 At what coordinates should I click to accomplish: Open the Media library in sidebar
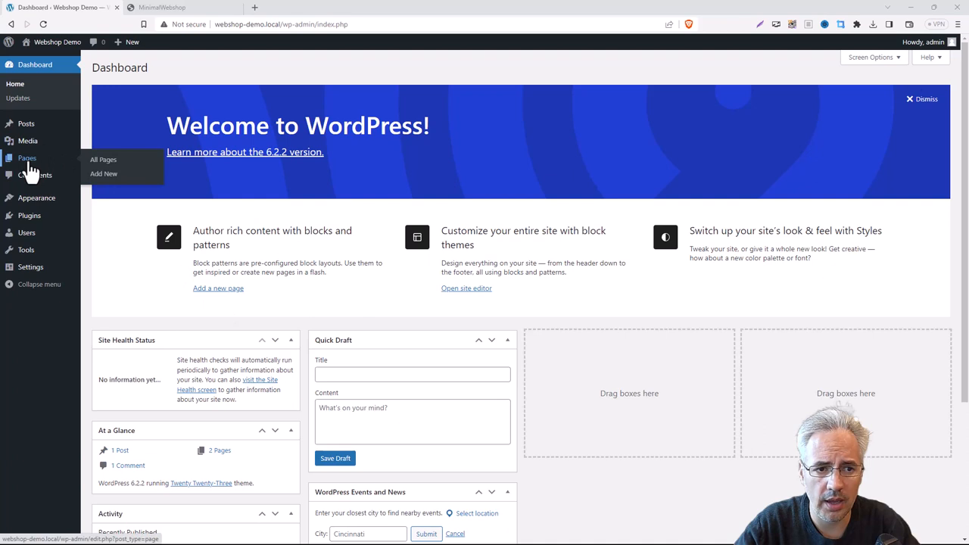coord(27,141)
